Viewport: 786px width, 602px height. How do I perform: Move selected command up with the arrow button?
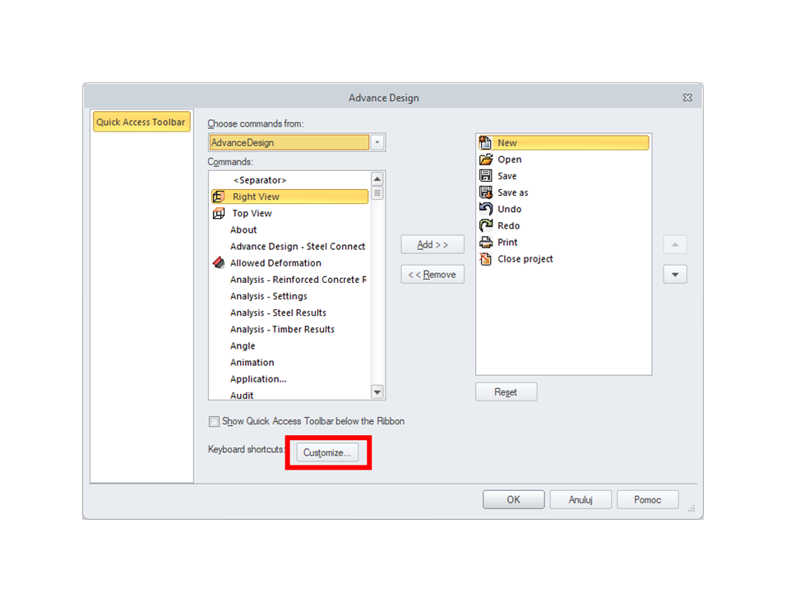(x=675, y=244)
